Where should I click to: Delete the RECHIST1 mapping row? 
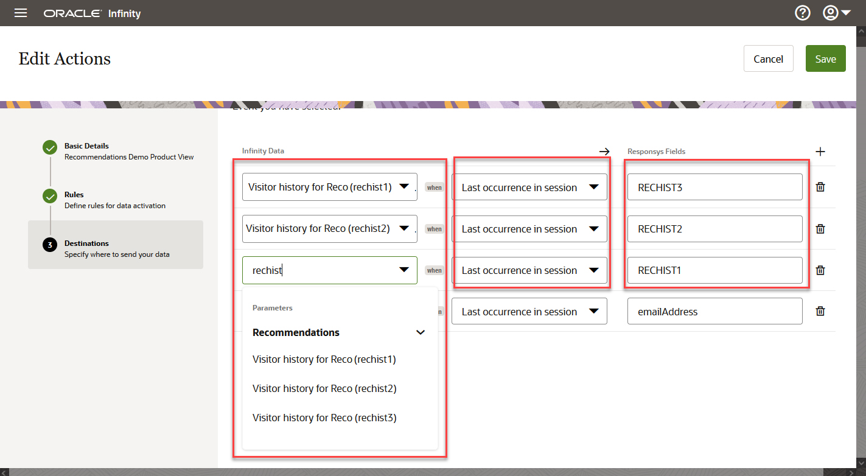(x=820, y=270)
